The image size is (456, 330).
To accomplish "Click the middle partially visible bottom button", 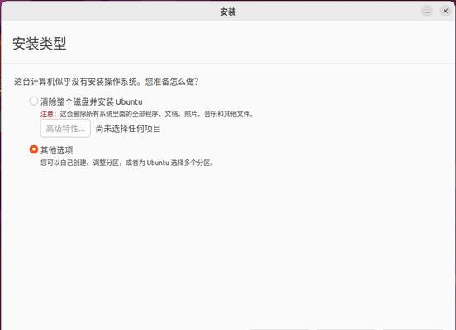I will tap(346, 329).
